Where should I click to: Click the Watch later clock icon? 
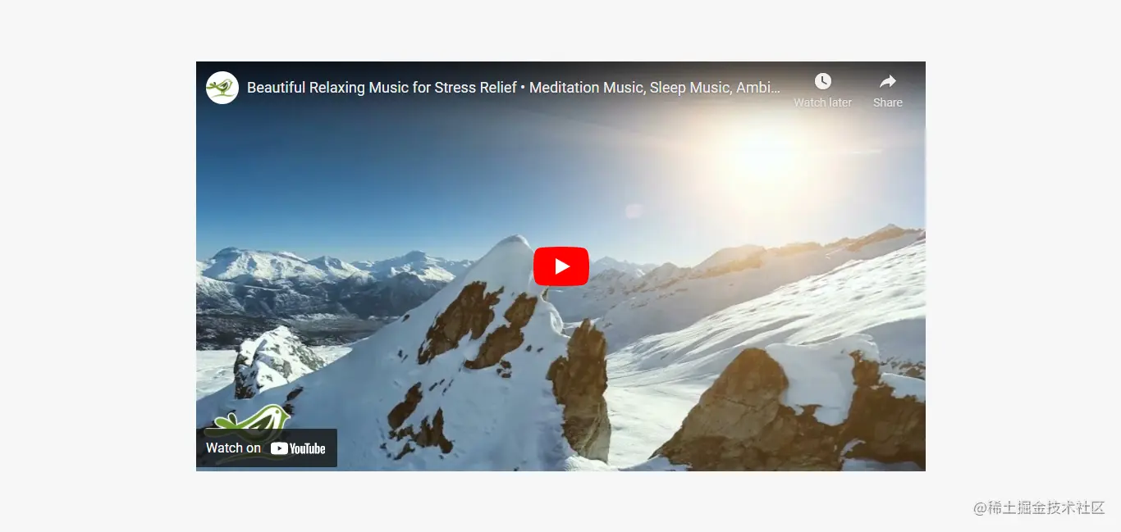[x=823, y=81]
